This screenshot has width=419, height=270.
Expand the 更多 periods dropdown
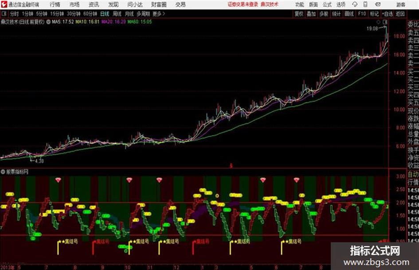tap(159, 14)
